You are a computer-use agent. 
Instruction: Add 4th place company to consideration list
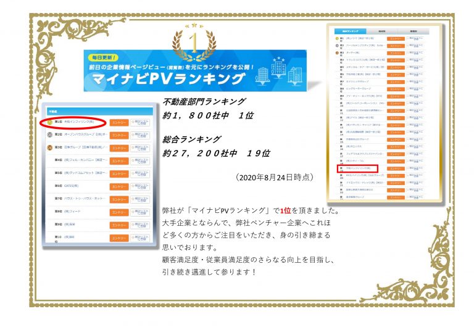[141, 160]
